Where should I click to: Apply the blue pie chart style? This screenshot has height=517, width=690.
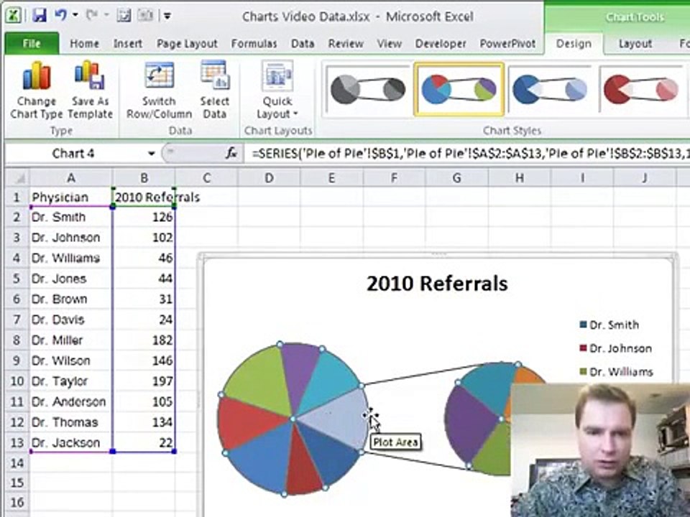[550, 90]
